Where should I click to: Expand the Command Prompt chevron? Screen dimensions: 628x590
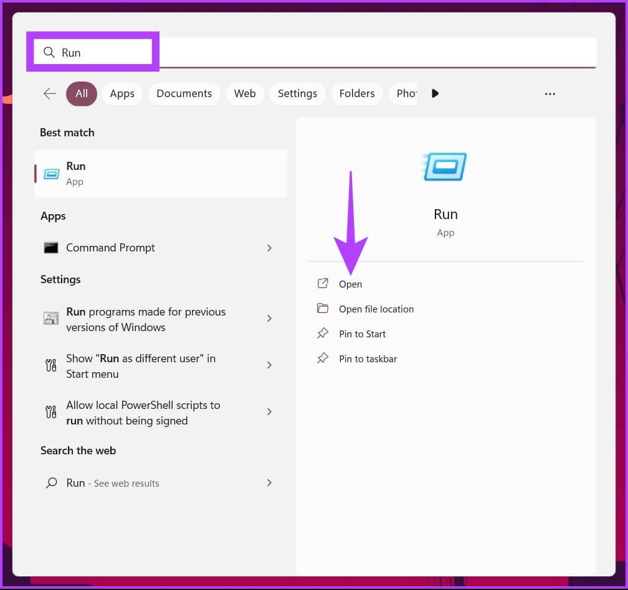pyautogui.click(x=269, y=248)
